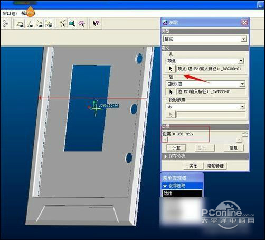265x240 pixels.
Task: Select the datum-pick cursor tool icon
Action: [63, 23]
